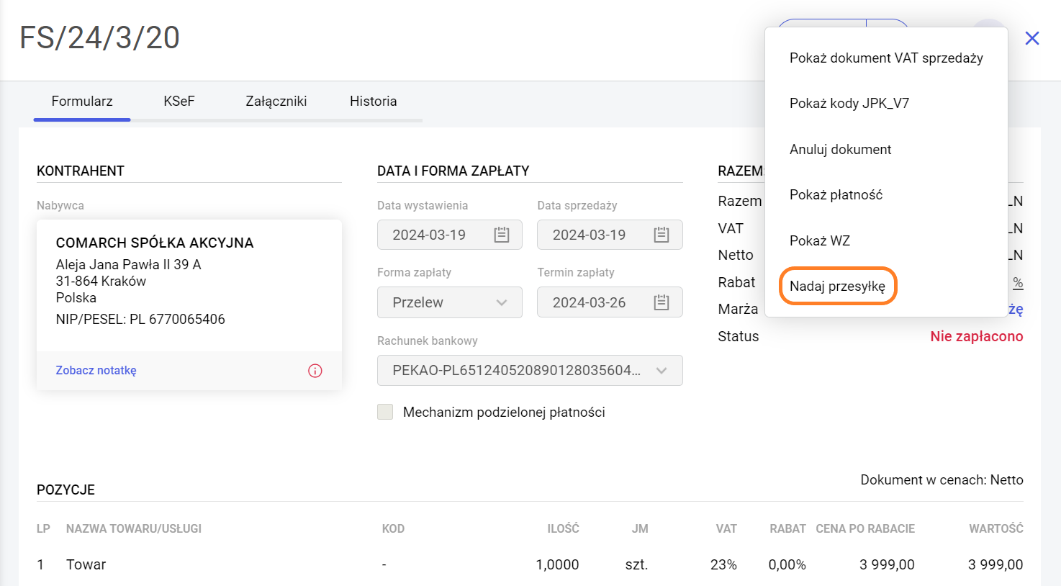Expand the Rachunek bankowy dropdown
1061x586 pixels.
click(x=529, y=371)
